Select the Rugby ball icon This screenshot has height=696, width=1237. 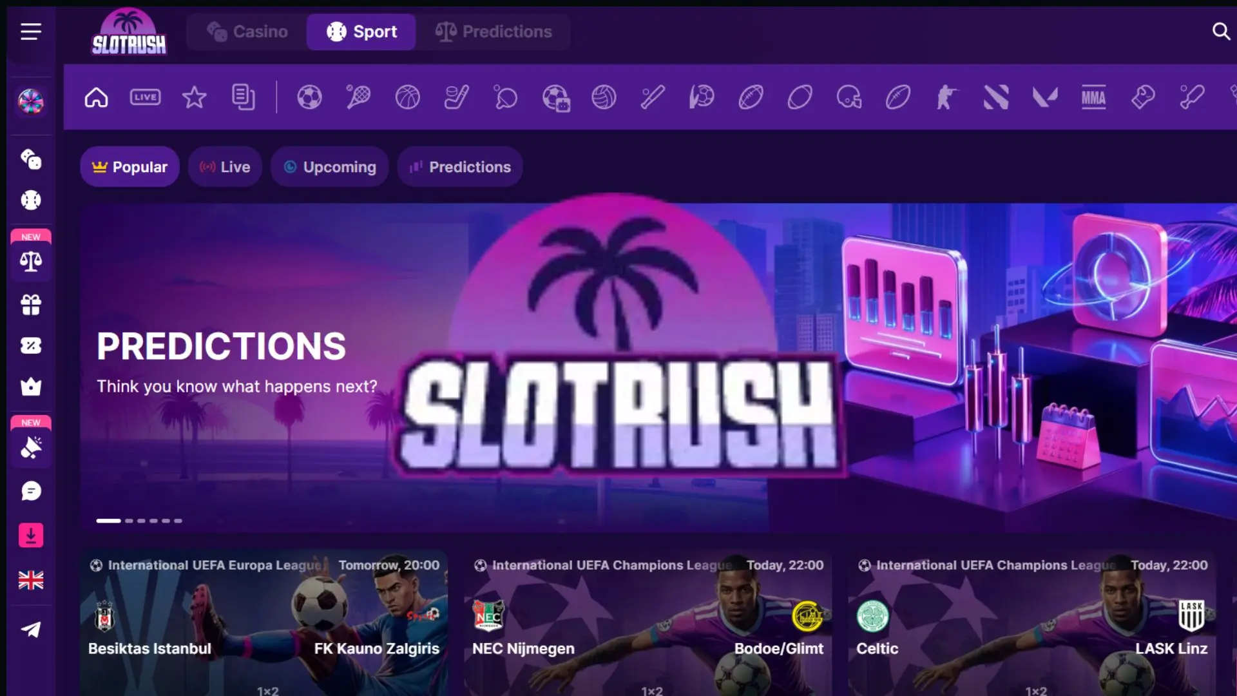point(800,97)
